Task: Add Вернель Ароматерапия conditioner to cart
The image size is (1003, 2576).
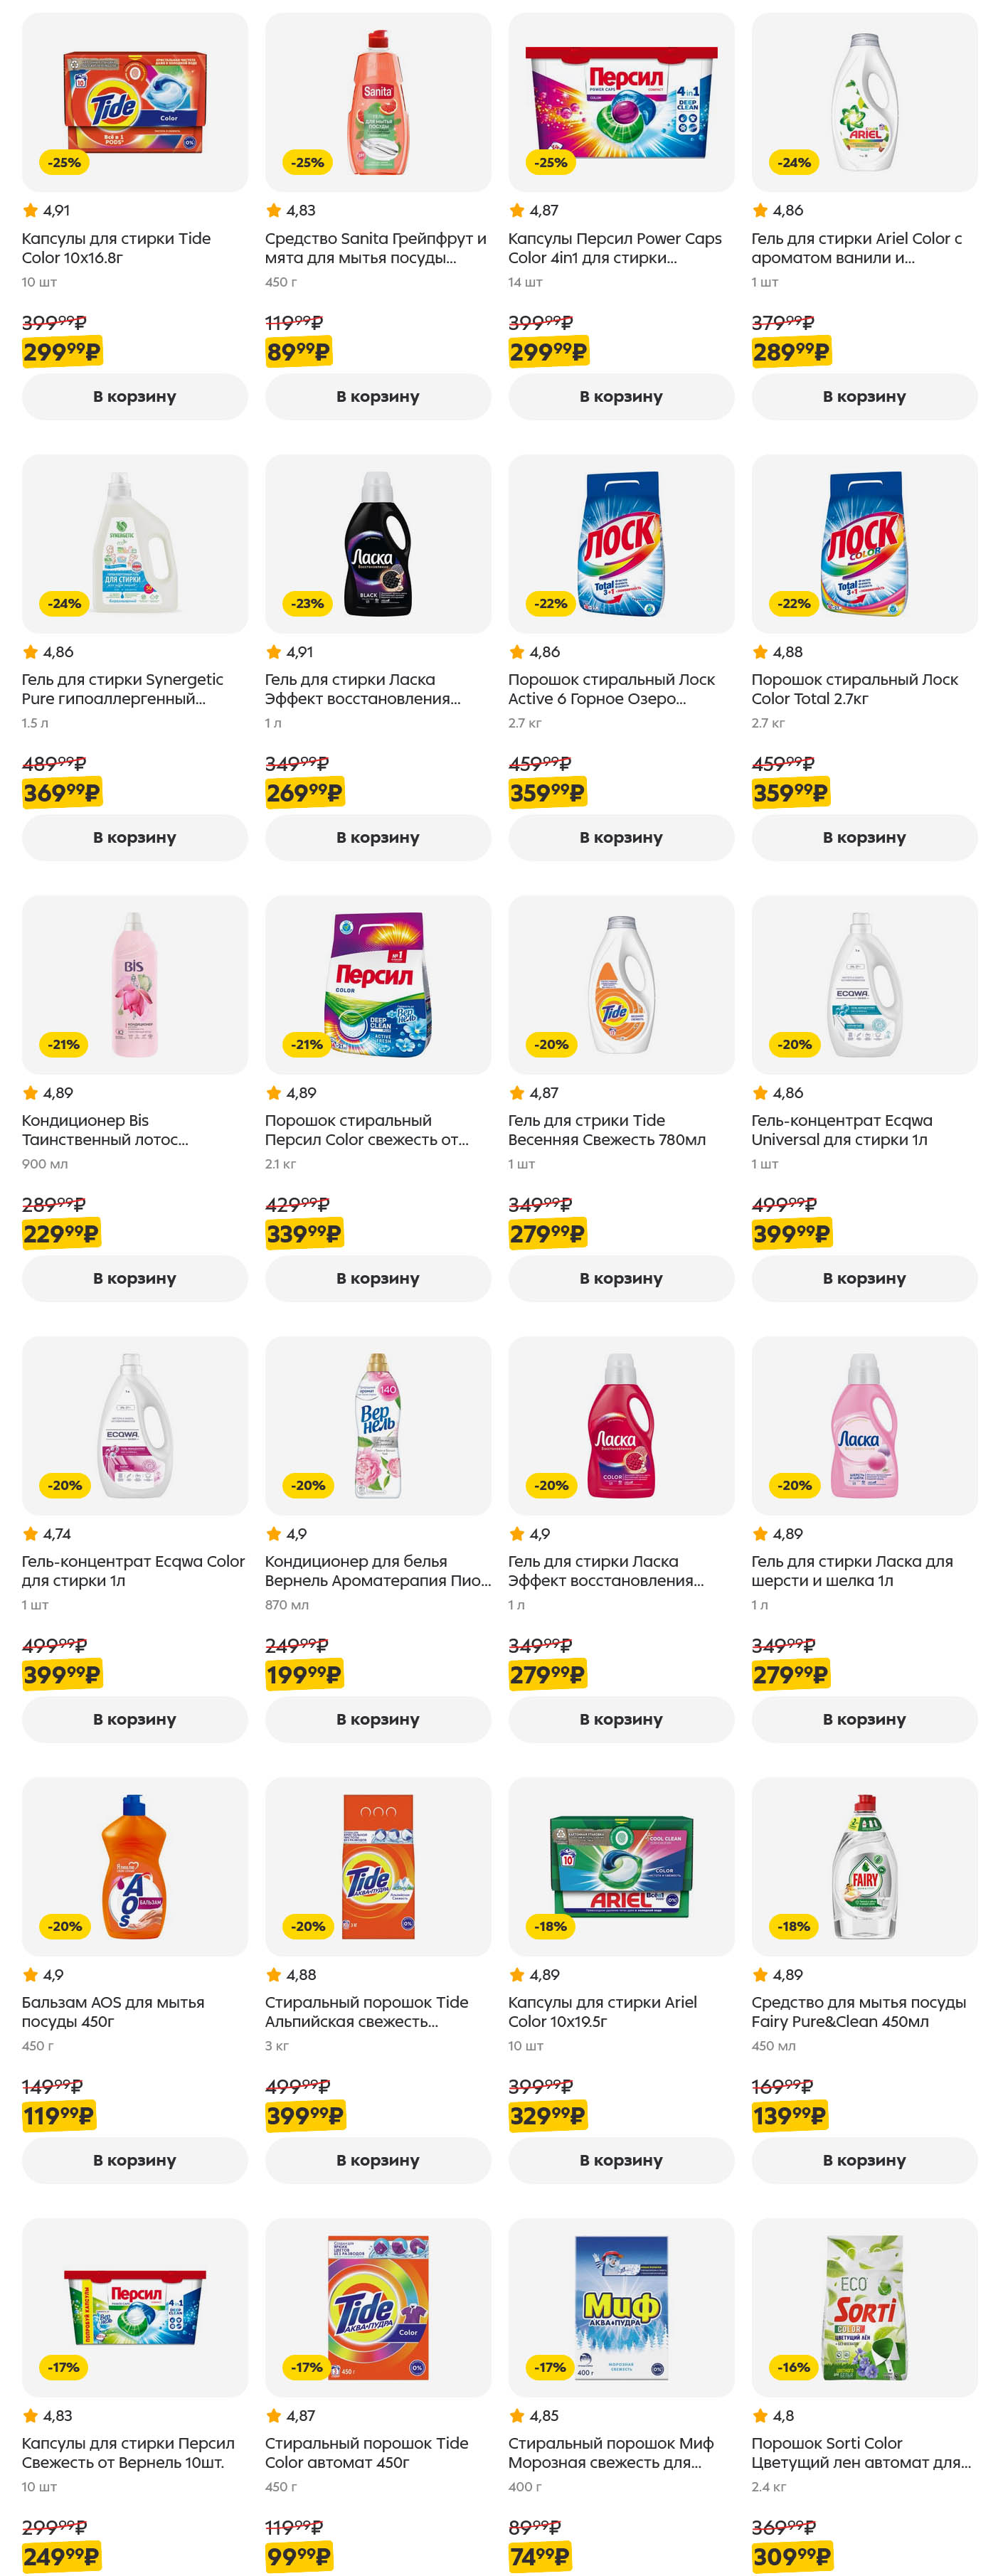Action: (x=377, y=1719)
